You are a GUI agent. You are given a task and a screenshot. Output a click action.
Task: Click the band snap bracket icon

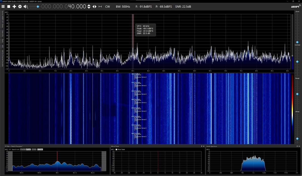100,7
